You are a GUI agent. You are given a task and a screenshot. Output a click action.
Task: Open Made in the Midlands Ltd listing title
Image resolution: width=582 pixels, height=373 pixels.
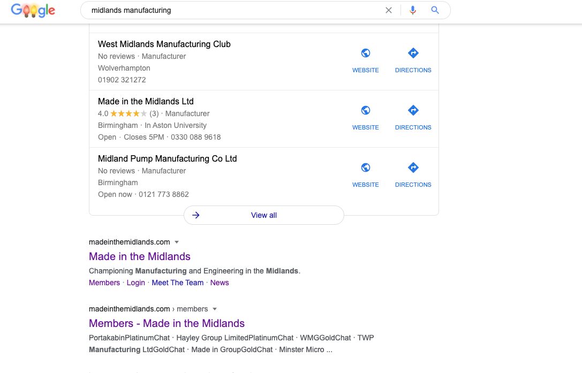pos(146,101)
